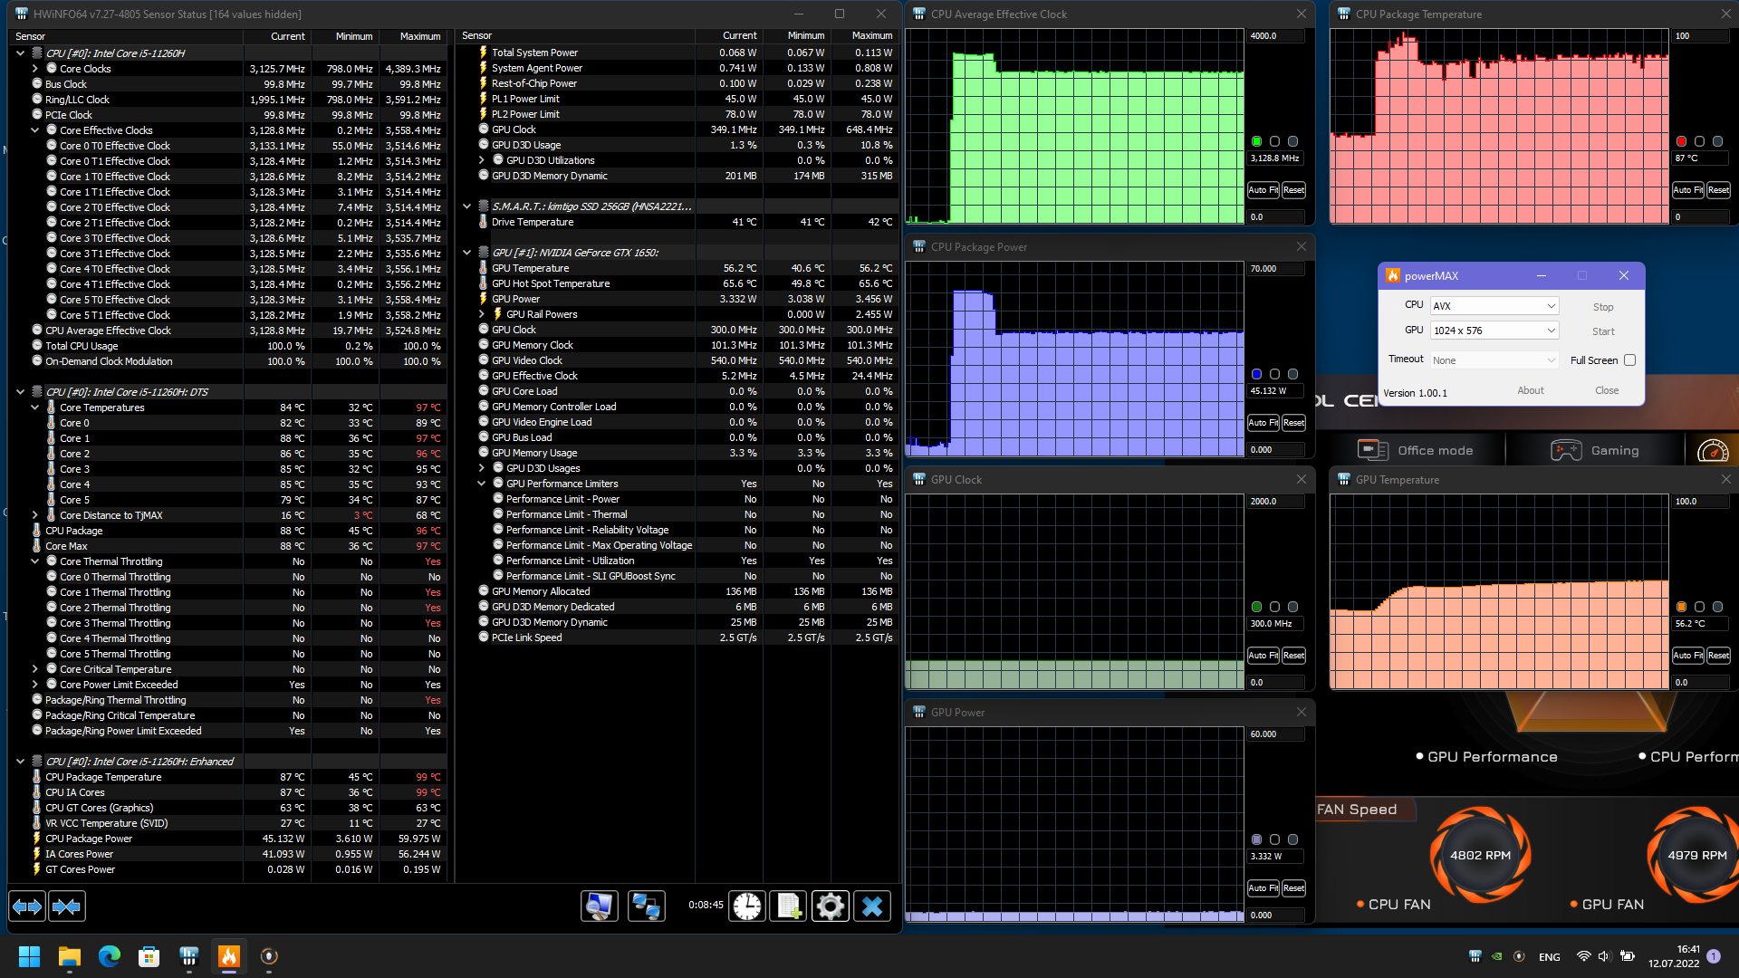
Task: Open powerMAX flame icon in taskbar
Action: pos(229,956)
